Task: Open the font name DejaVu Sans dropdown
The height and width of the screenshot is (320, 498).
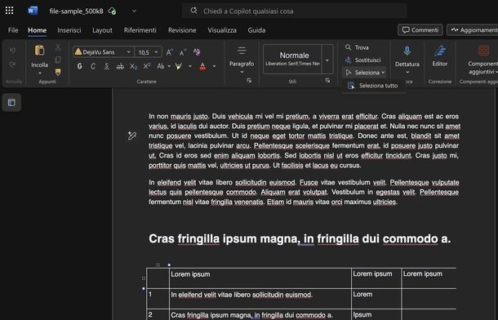Action: (x=128, y=52)
